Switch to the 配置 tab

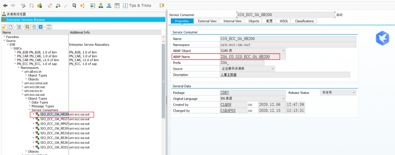[269, 21]
